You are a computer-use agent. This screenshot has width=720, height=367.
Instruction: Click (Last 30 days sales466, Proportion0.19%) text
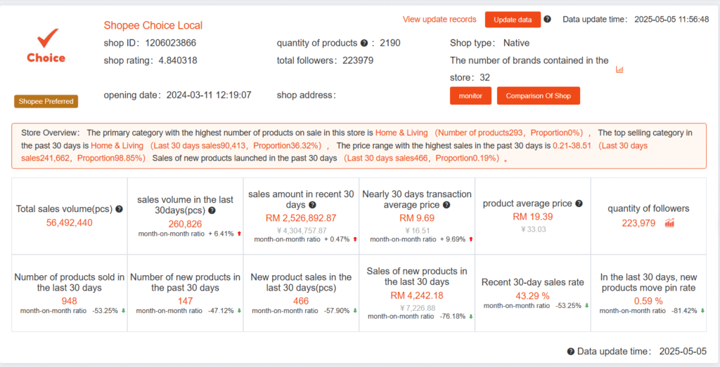[423, 159]
